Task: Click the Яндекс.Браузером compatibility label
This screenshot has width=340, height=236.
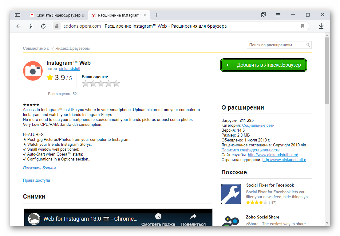Action: click(x=73, y=48)
